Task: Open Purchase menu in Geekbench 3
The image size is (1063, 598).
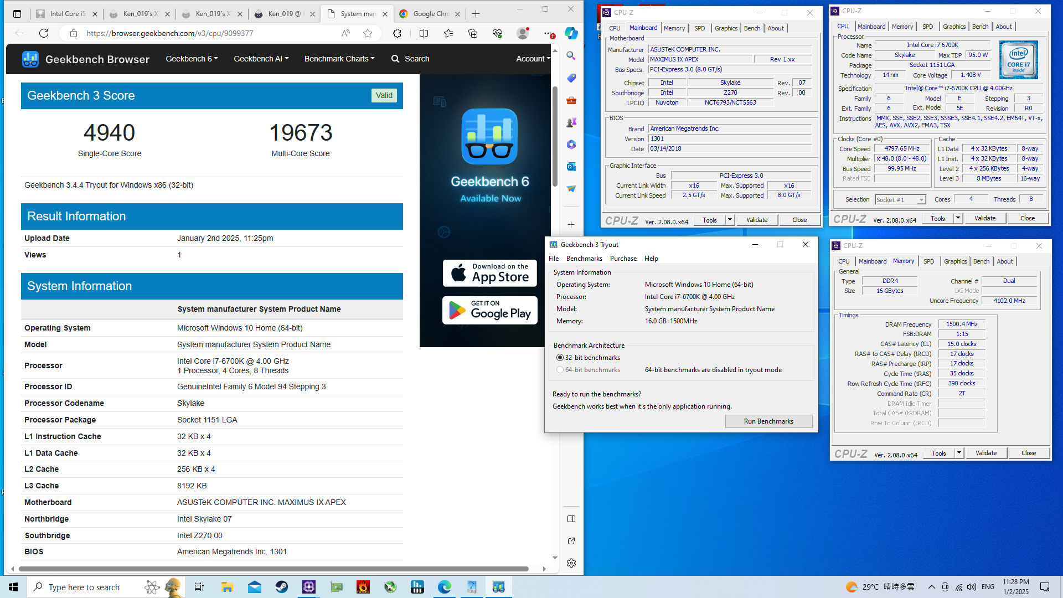Action: pyautogui.click(x=623, y=259)
